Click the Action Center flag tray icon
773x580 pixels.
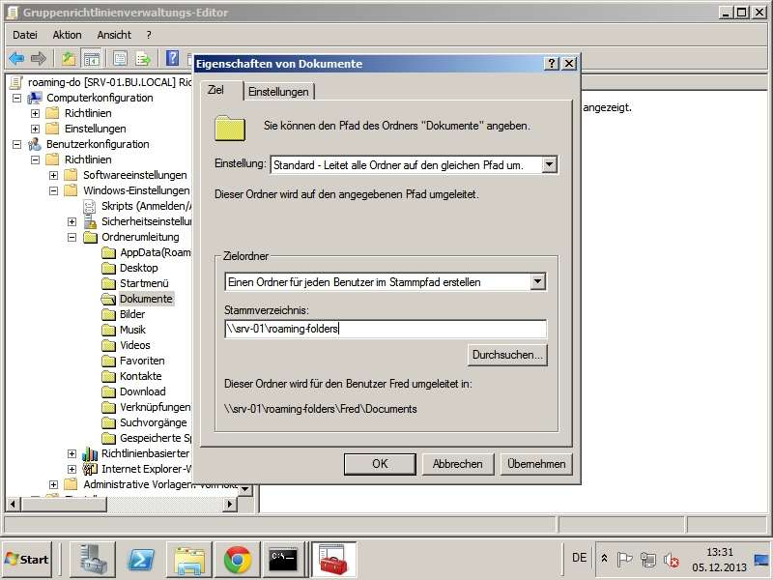(x=624, y=560)
